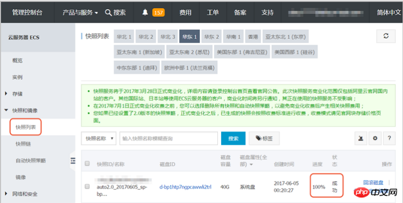Viewport: 403px width, 203px height.
Task: Switch to region 亚太东北 1 (东京)
Action: tap(285, 37)
